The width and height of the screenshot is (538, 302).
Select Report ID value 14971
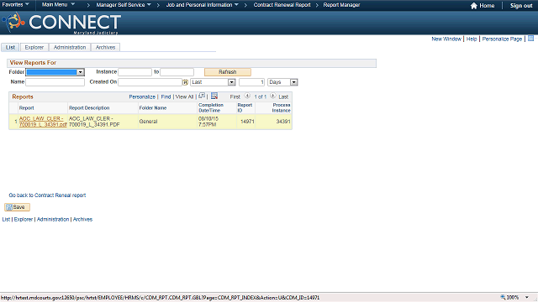247,122
